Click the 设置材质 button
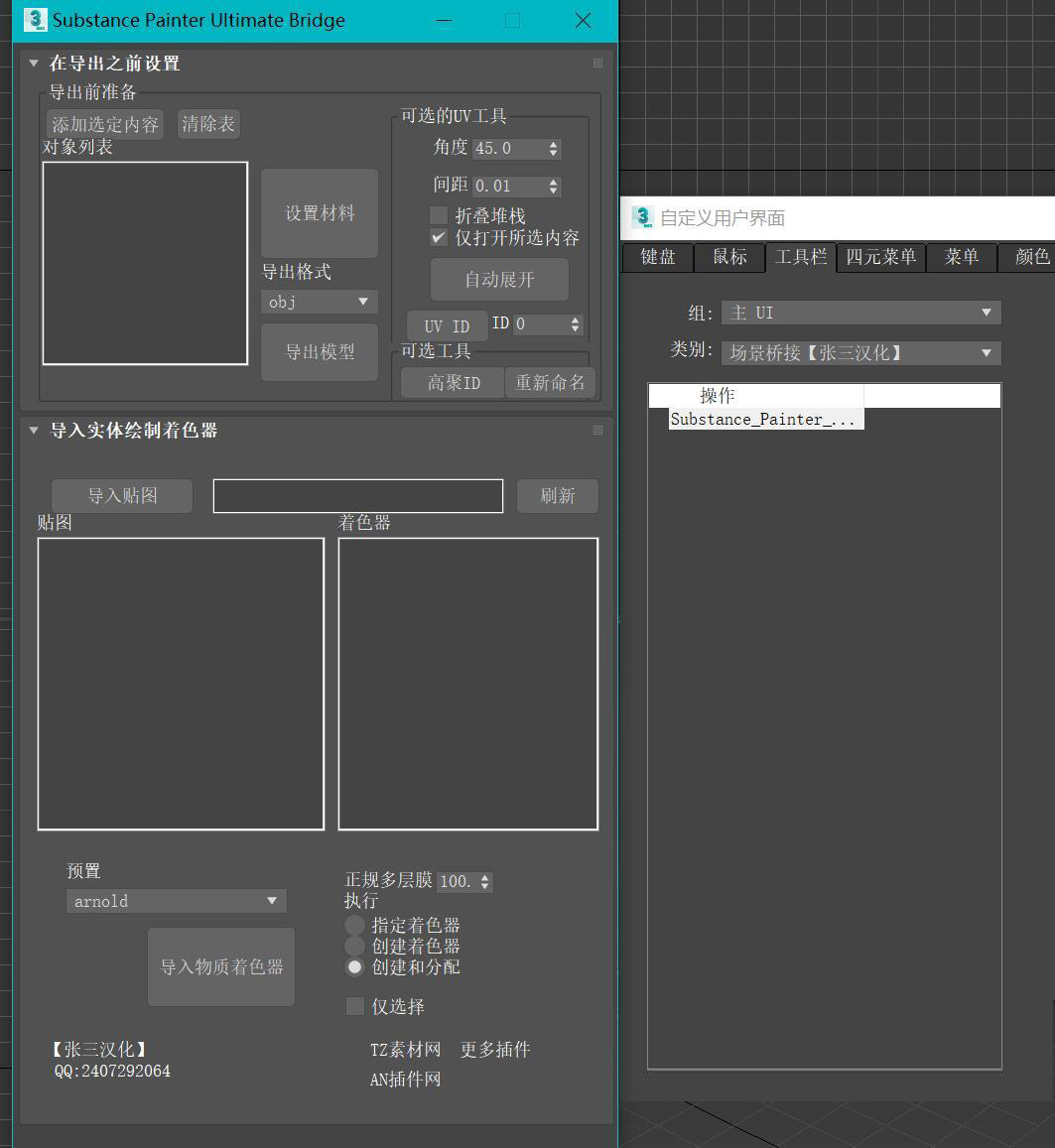The height and width of the screenshot is (1148, 1055). click(x=319, y=213)
